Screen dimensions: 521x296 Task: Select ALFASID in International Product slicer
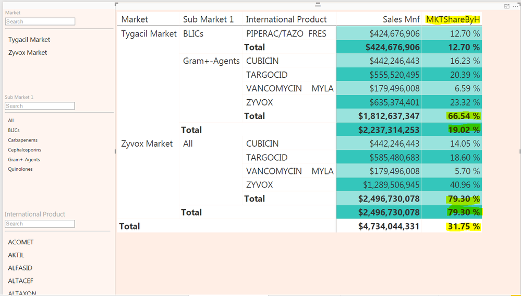click(x=20, y=268)
